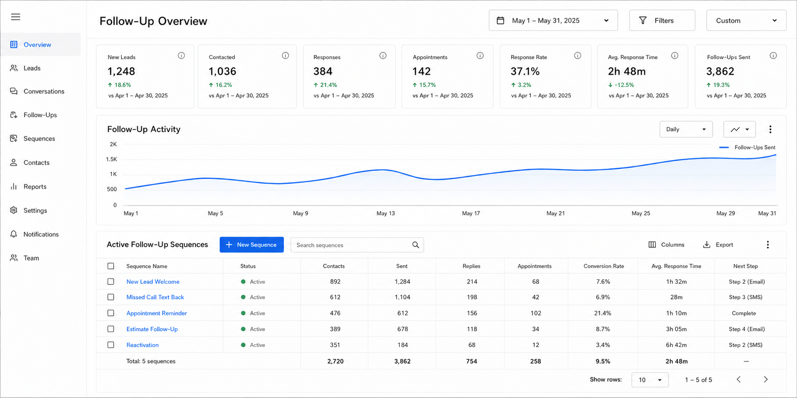The width and height of the screenshot is (797, 398).
Task: Open the Filters button
Action: [662, 21]
